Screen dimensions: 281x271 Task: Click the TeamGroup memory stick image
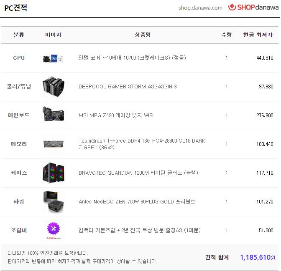[54, 144]
